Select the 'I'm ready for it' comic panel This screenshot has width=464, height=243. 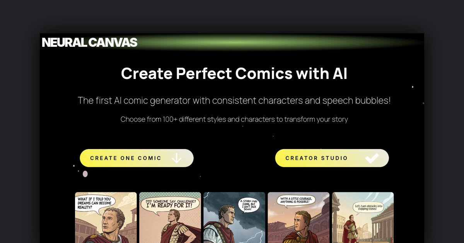point(170,218)
